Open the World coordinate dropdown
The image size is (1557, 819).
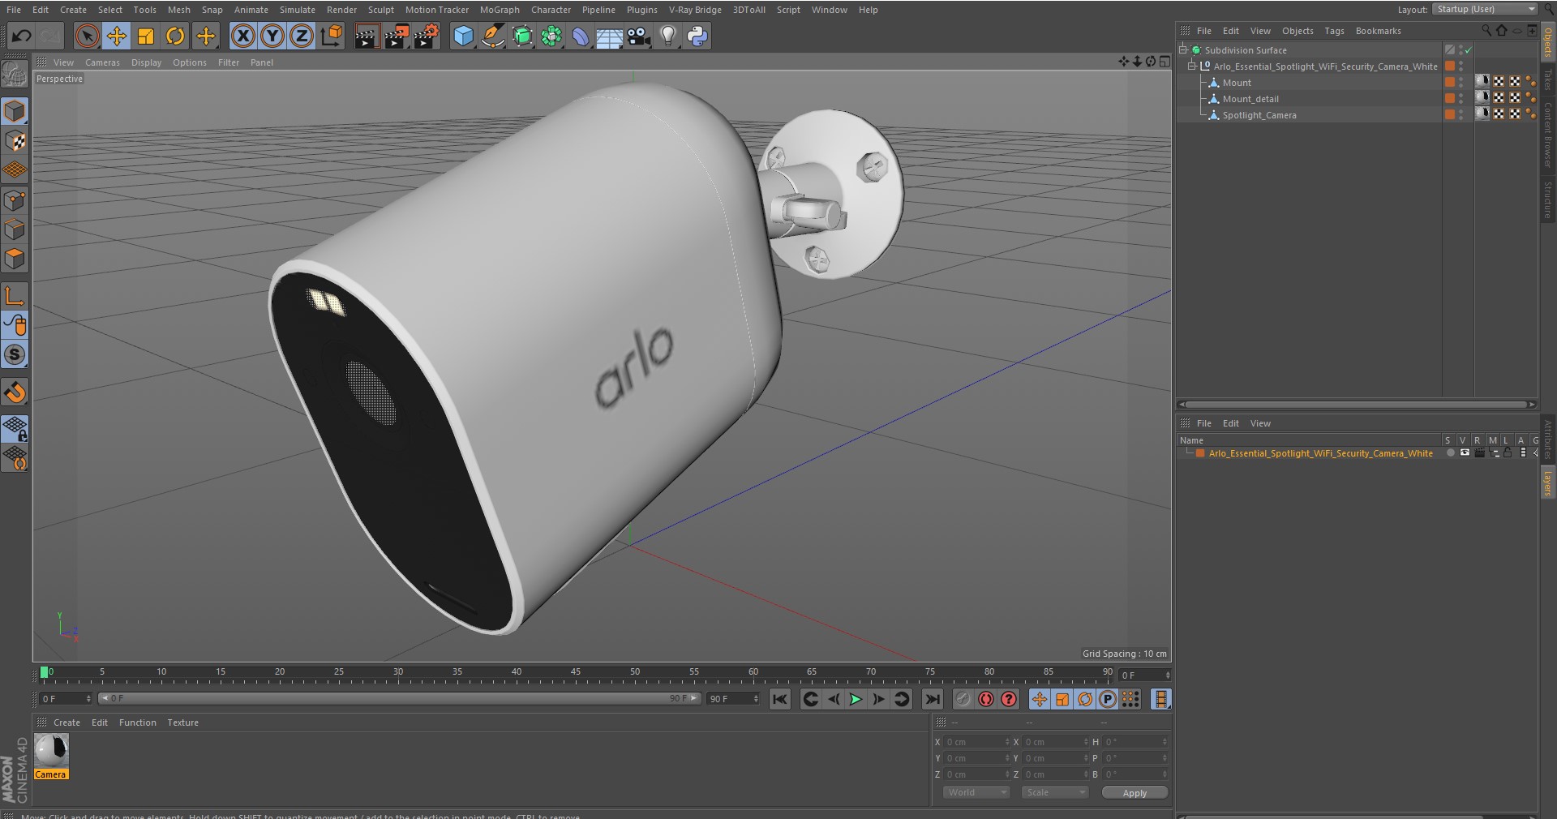pyautogui.click(x=976, y=792)
